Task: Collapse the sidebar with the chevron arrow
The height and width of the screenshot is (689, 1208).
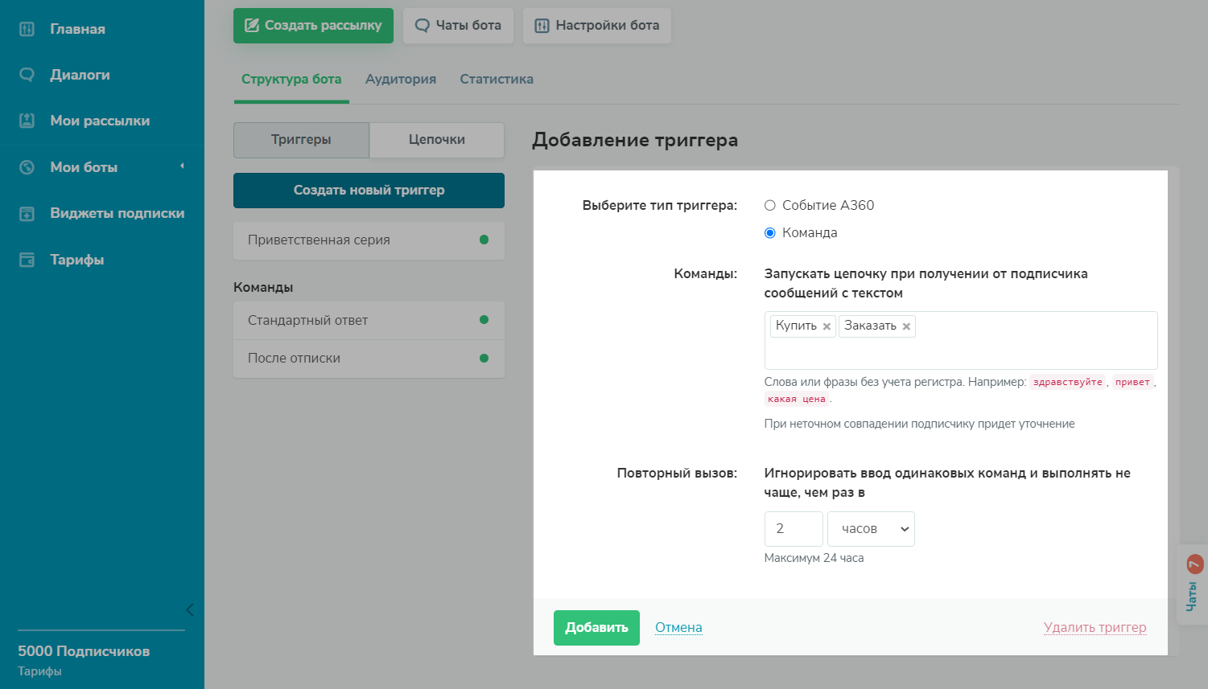Action: point(189,609)
